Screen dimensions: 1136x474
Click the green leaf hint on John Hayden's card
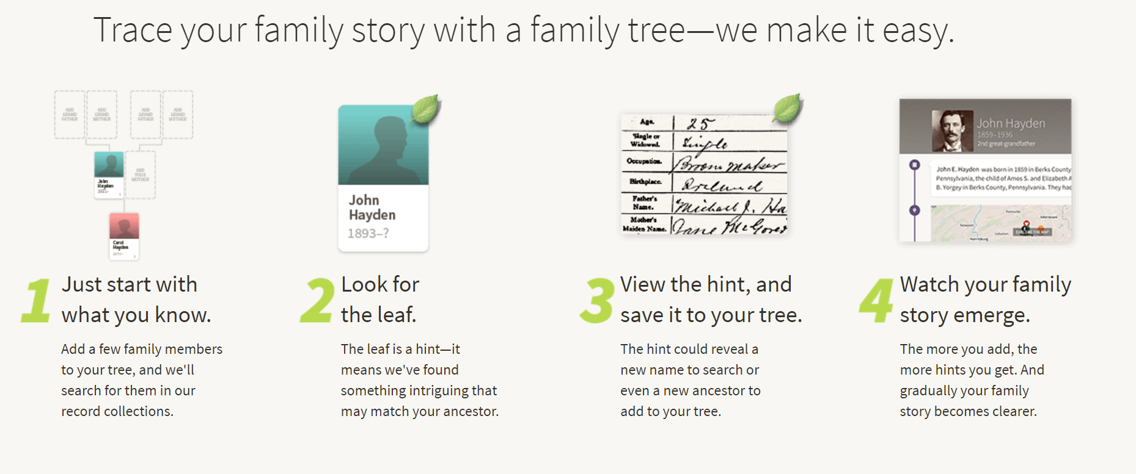pyautogui.click(x=425, y=110)
